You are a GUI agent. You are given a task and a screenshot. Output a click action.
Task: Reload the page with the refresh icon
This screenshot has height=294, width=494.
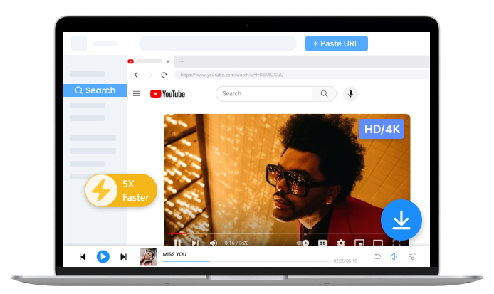[x=164, y=75]
